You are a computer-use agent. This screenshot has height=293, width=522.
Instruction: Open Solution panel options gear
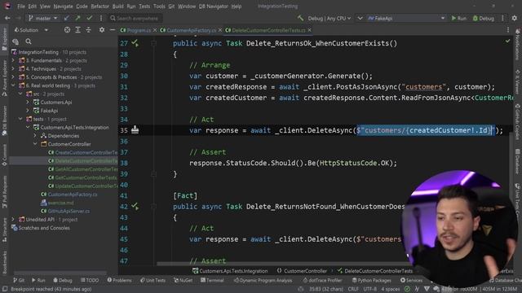tap(102, 30)
